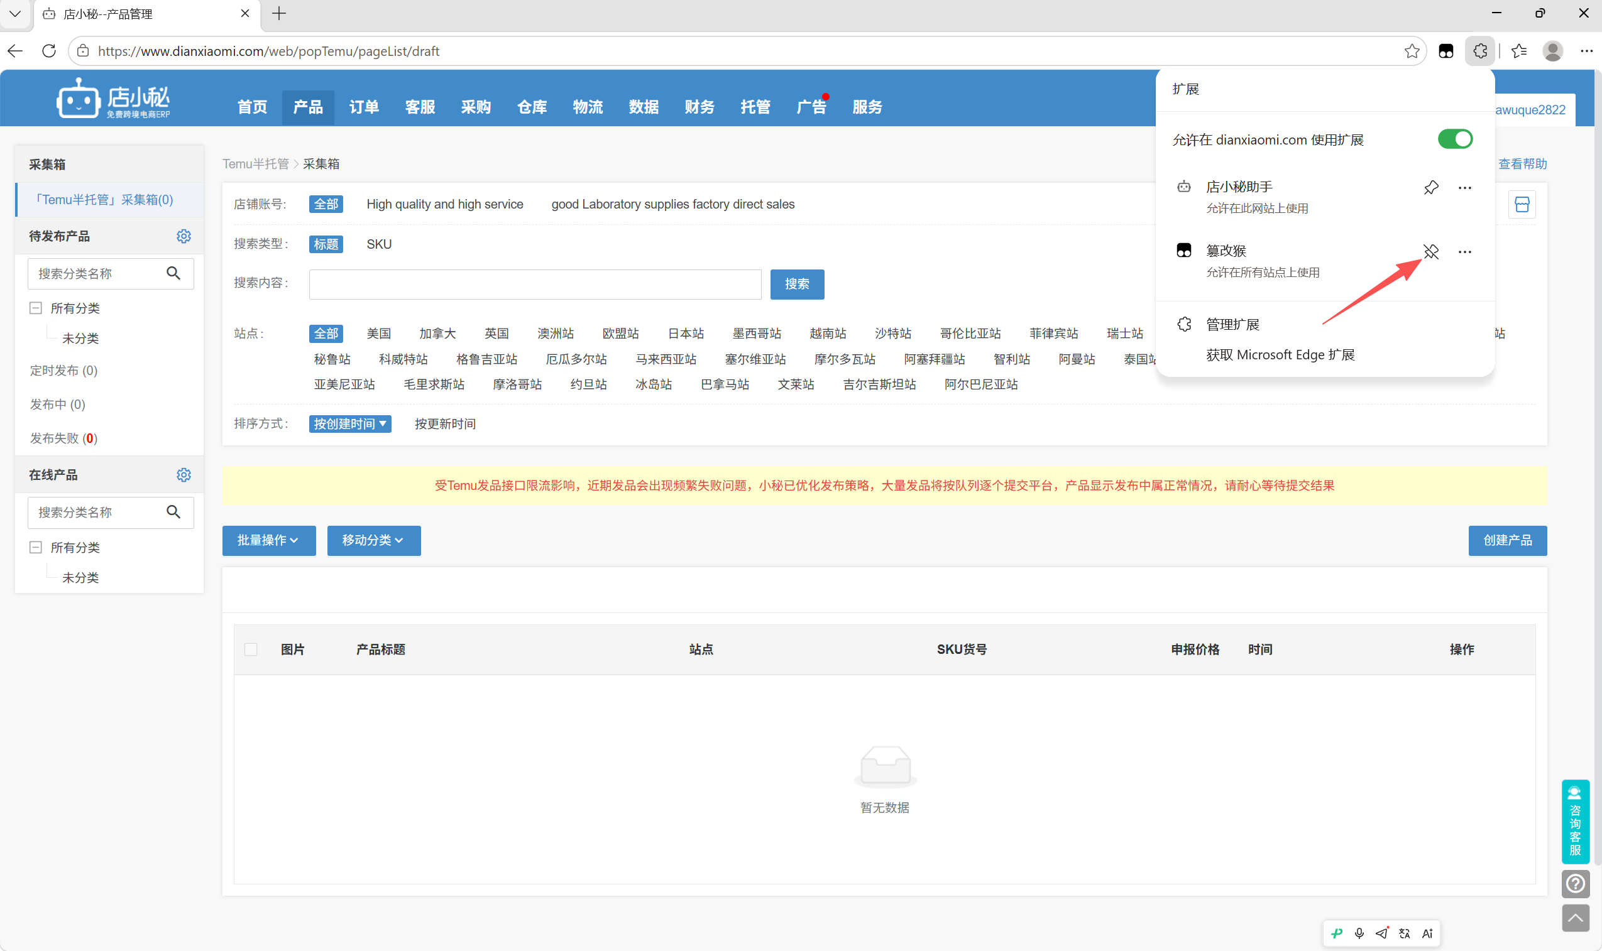This screenshot has width=1602, height=951.
Task: Focus the 搜索内容 input field
Action: point(535,284)
